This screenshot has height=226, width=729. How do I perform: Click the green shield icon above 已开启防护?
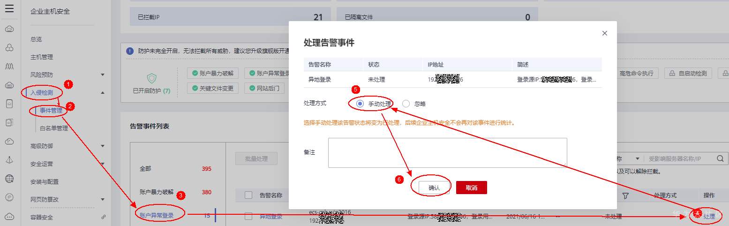tap(151, 78)
